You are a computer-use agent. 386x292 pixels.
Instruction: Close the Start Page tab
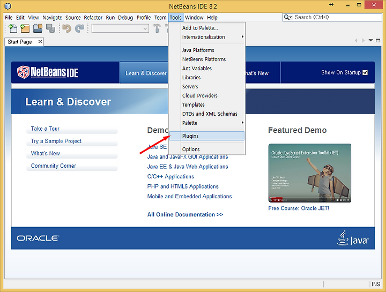pos(40,42)
